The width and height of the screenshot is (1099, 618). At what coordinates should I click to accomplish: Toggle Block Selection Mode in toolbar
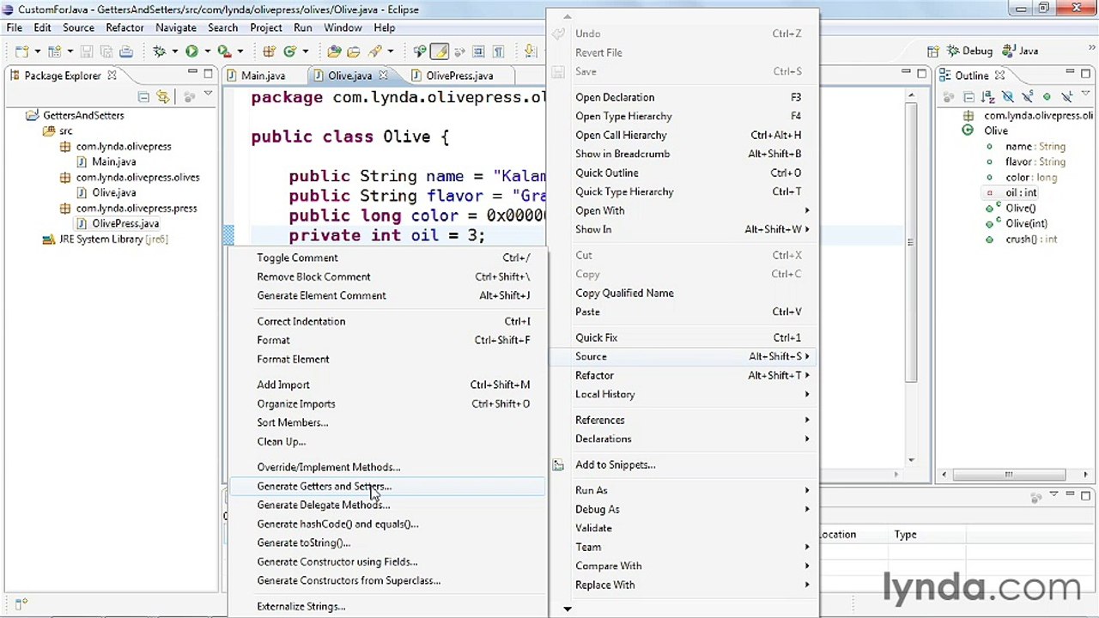(x=478, y=51)
